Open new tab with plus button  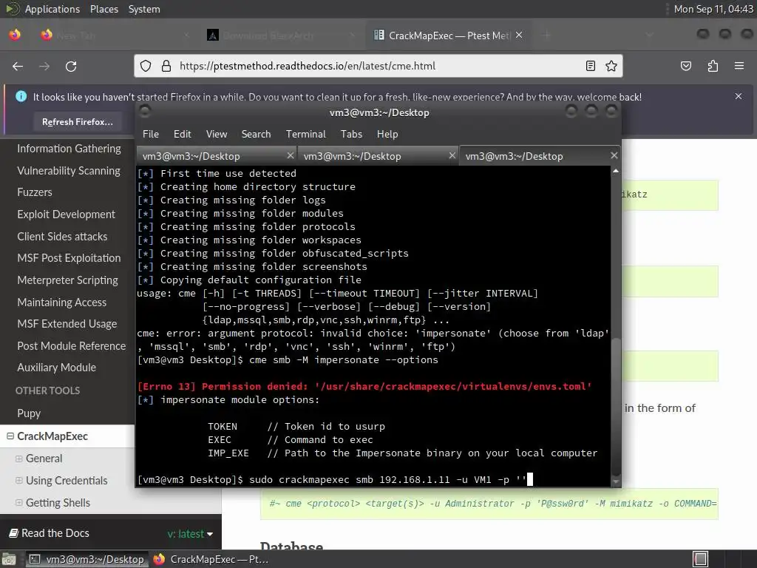[546, 35]
